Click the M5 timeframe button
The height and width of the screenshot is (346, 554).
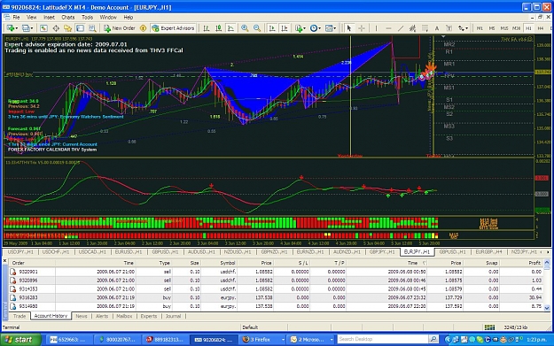pos(492,28)
